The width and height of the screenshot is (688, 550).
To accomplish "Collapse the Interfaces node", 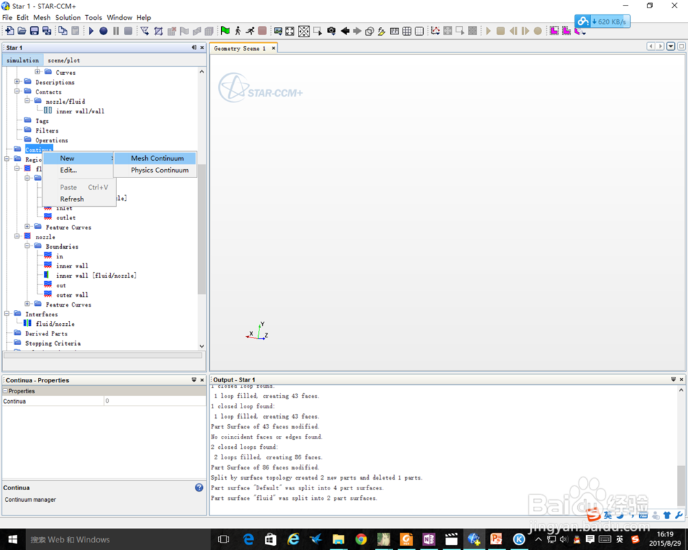I will click(x=7, y=313).
